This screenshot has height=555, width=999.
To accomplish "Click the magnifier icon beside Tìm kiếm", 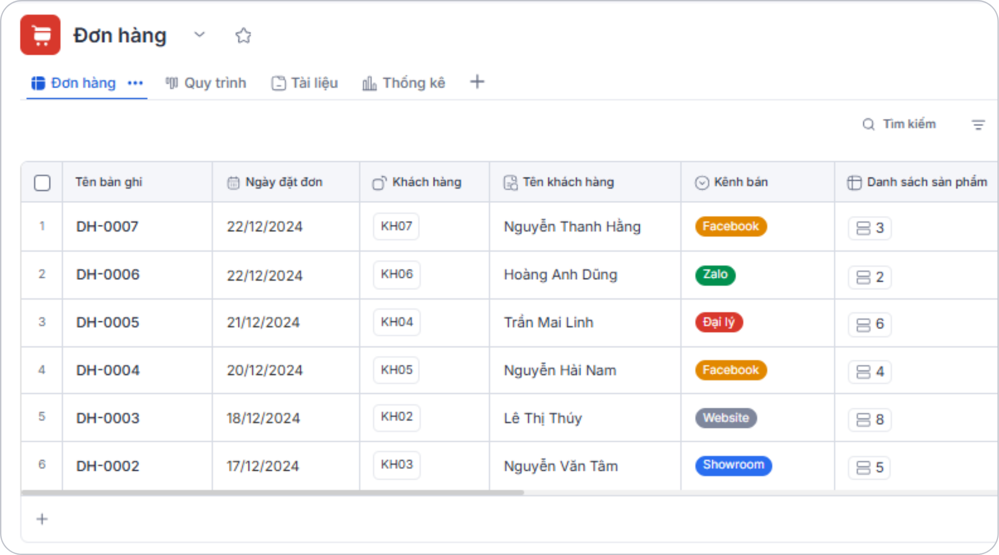I will coord(868,125).
